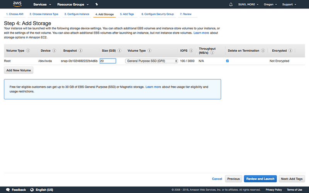Open the SUNIL MORE account menu
Image resolution: width=309 pixels, height=193 pixels.
pos(248,4)
